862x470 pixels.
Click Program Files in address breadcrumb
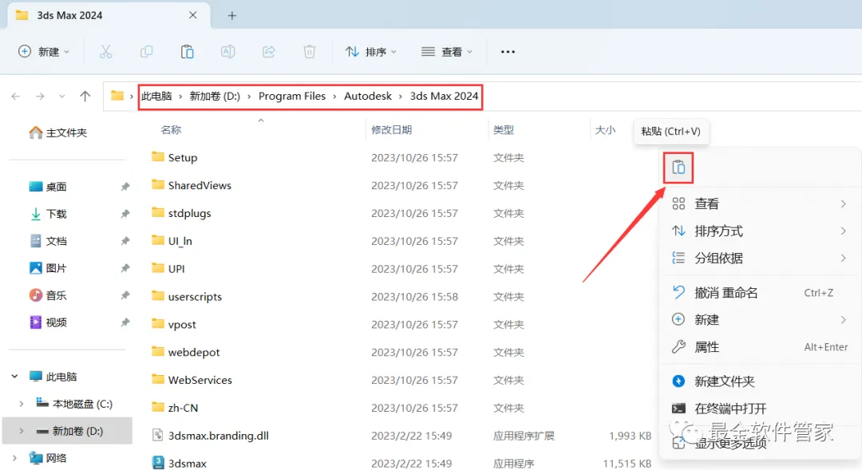click(292, 97)
